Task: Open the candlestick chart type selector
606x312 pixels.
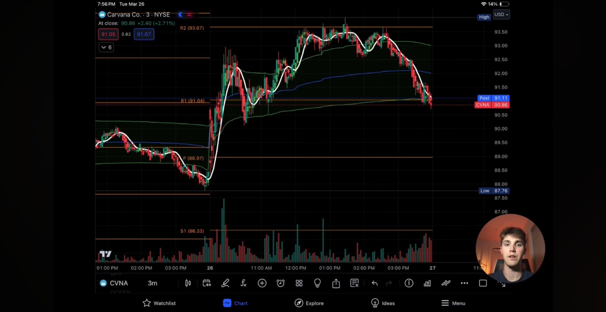Action: pos(188,283)
